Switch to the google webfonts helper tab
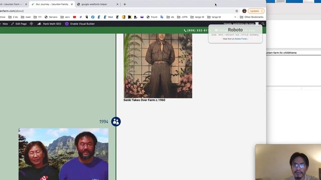 click(94, 4)
